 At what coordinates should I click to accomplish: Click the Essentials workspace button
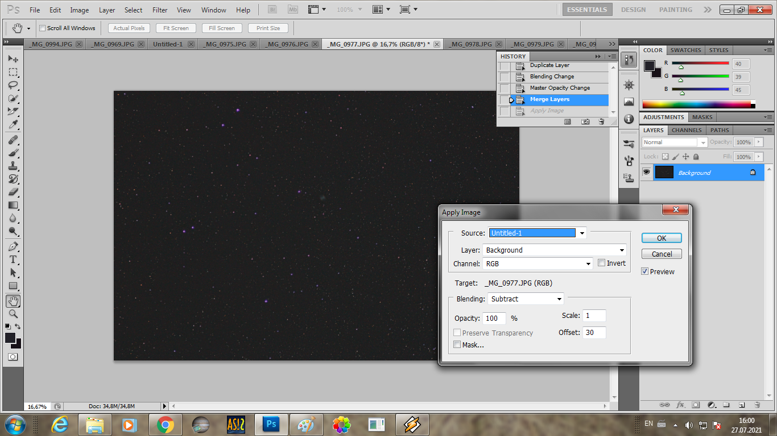click(588, 10)
